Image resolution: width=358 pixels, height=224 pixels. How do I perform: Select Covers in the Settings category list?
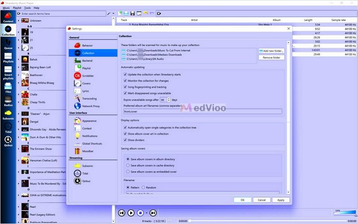tap(93, 83)
